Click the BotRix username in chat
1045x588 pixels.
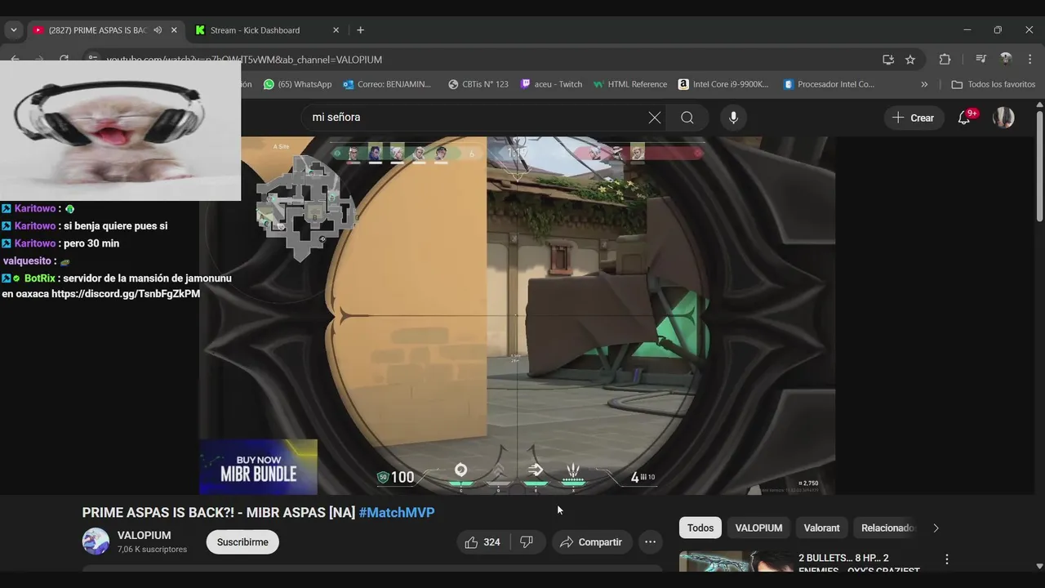(x=40, y=278)
